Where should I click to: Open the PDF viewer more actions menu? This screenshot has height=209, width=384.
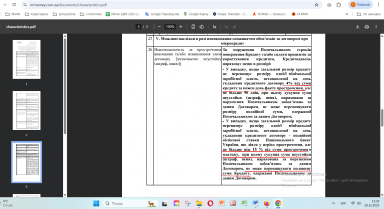(376, 26)
